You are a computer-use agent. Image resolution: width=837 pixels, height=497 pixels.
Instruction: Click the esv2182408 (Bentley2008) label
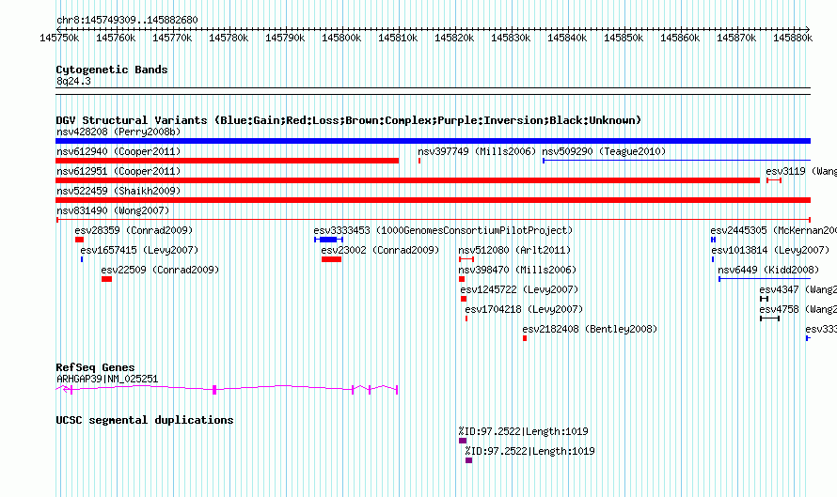(x=590, y=329)
